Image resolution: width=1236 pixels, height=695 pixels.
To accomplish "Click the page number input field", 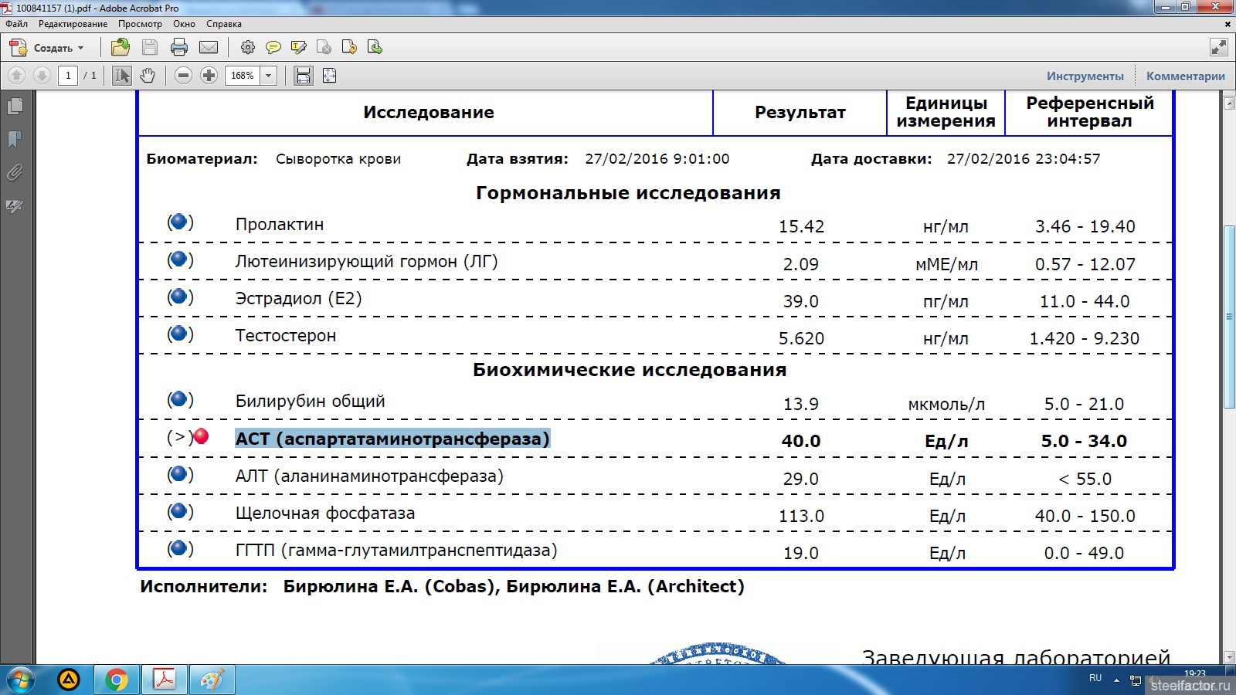I will (x=68, y=76).
